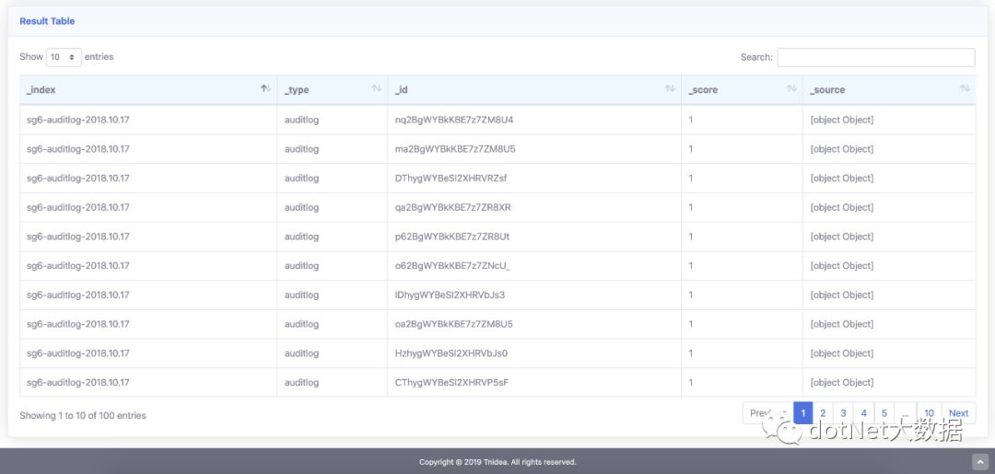The height and width of the screenshot is (474, 995).
Task: Click the footer copyright Tnidea text
Action: point(497,462)
